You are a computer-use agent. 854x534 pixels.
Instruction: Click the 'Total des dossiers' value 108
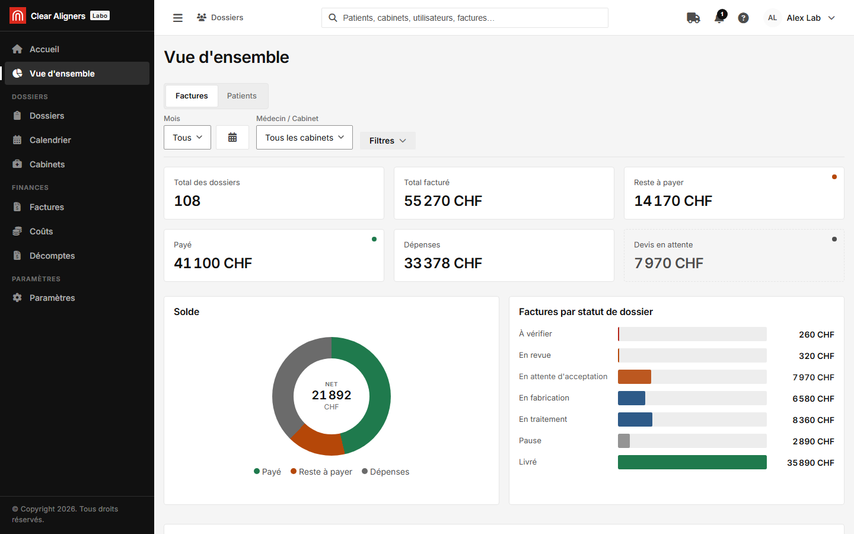(187, 201)
